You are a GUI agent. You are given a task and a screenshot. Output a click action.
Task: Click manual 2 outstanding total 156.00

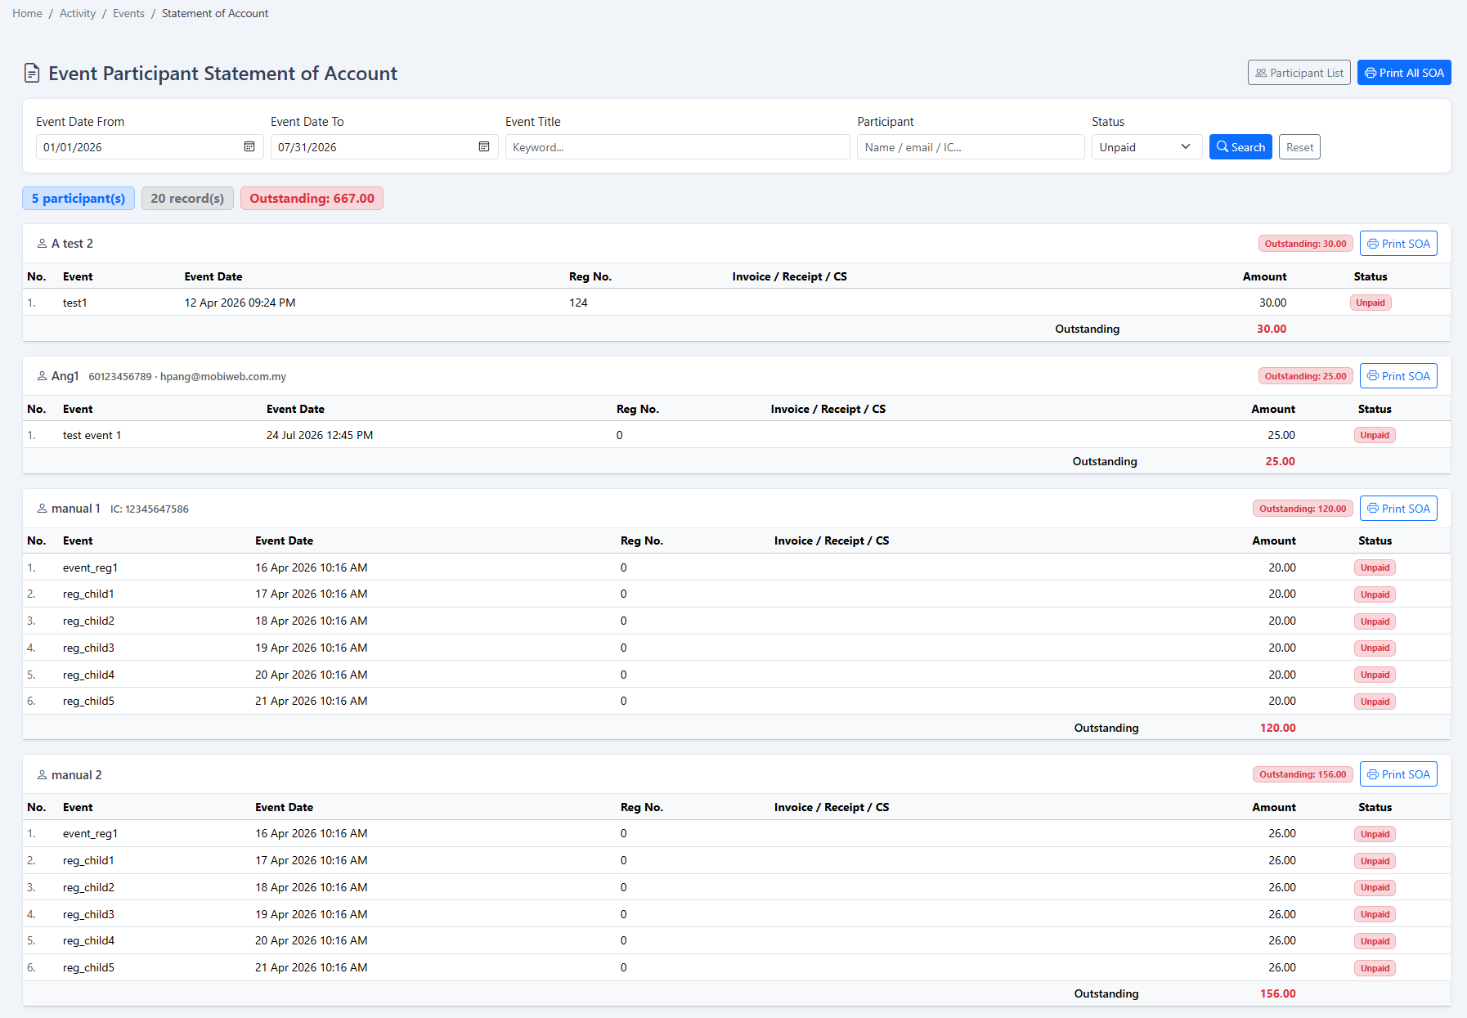tap(1278, 993)
